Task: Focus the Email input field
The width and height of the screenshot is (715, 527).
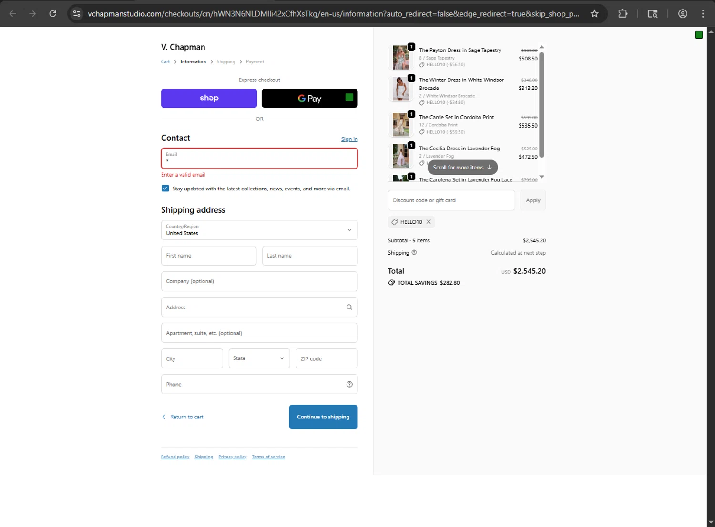Action: pos(259,159)
